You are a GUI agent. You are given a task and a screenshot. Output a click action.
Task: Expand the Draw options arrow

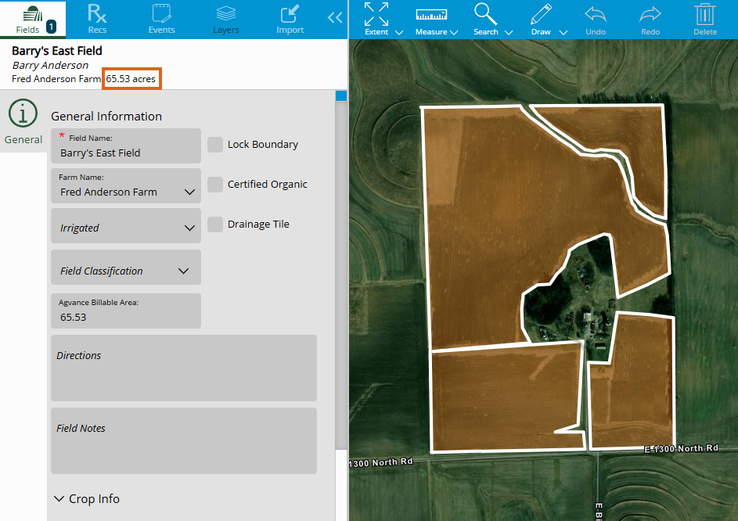563,33
